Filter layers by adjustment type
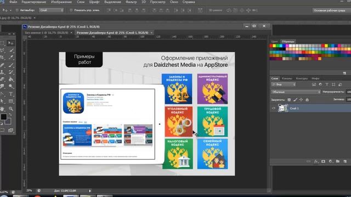This screenshot has height=197, width=351. click(x=320, y=84)
